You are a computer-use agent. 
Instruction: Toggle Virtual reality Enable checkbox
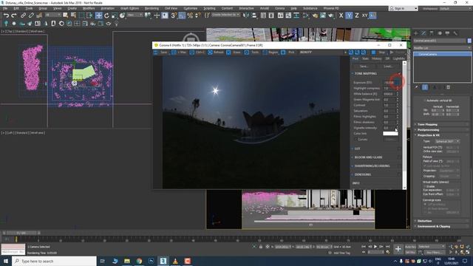tap(425, 186)
